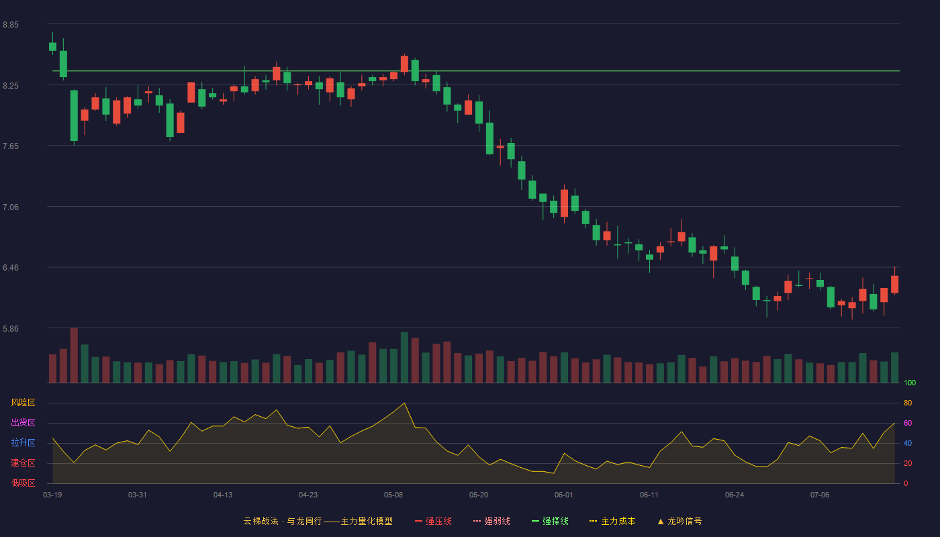Select the 拉升区 zone label
Viewport: 940px width, 537px height.
pyautogui.click(x=23, y=443)
